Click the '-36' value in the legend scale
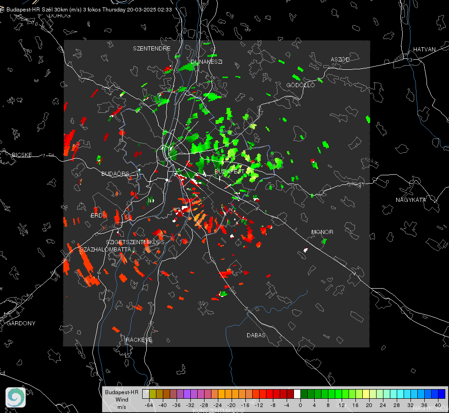This screenshot has width=449, height=413. 177,405
